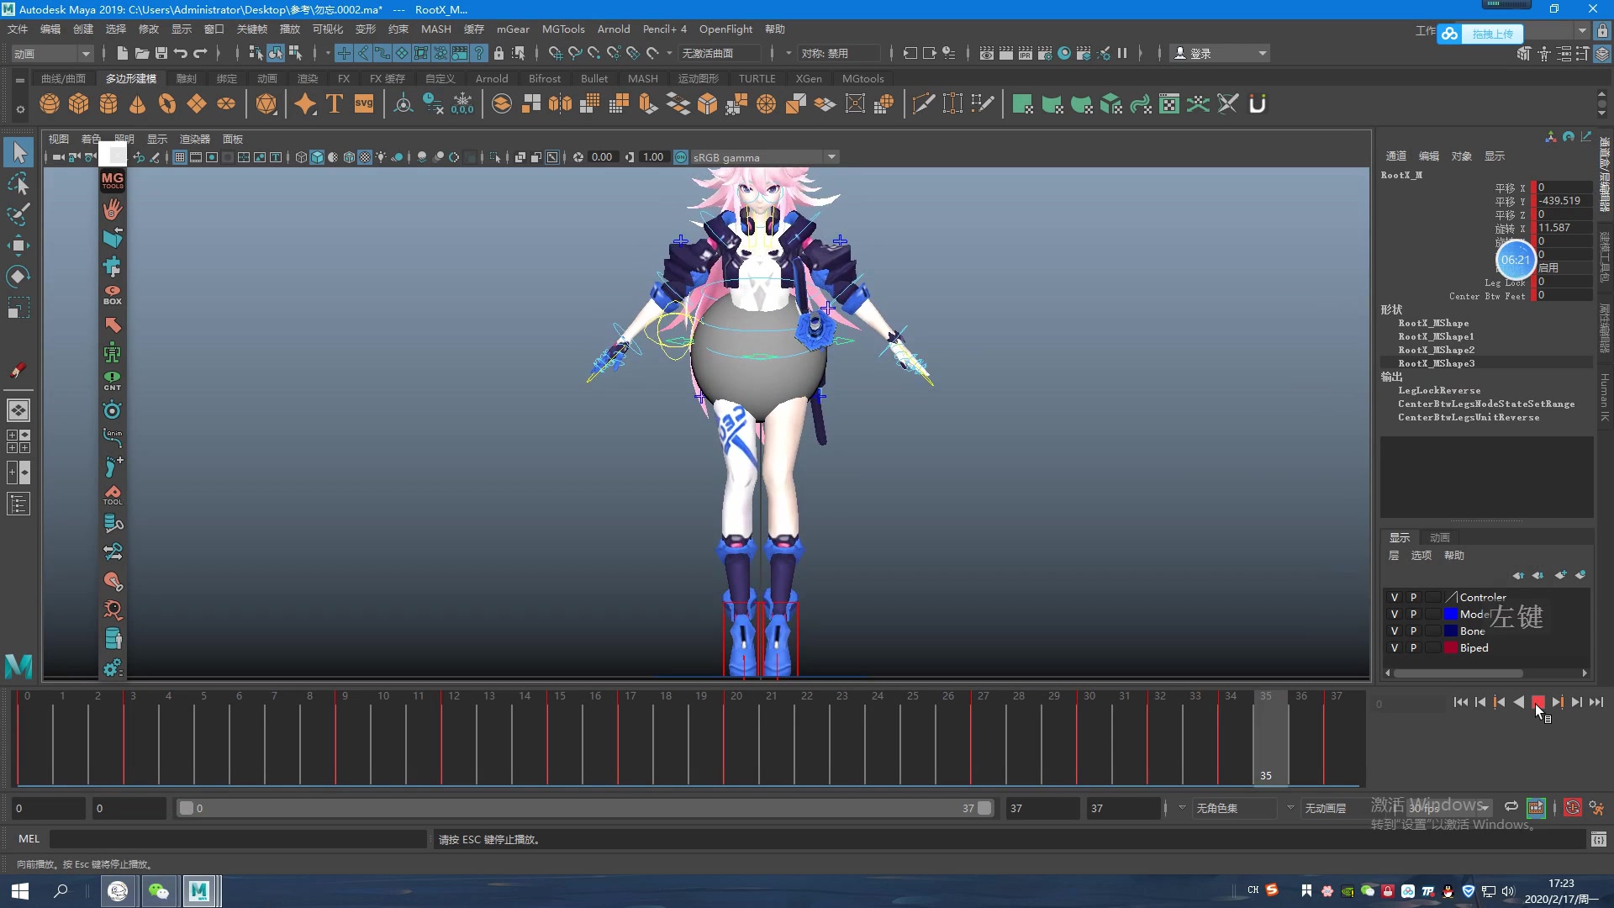The height and width of the screenshot is (908, 1614).
Task: Click the MGTools gears settings icon
Action: point(113,668)
